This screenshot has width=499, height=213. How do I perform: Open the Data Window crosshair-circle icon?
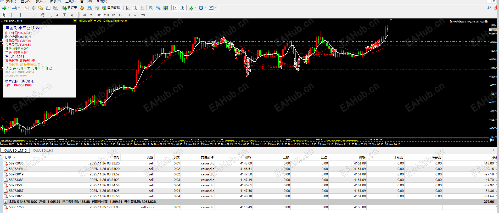[x=33, y=8]
